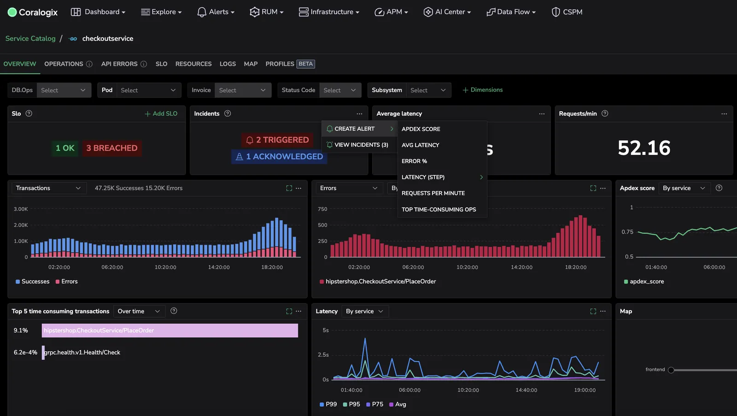The height and width of the screenshot is (416, 737).
Task: Open the AI Center menu
Action: pyautogui.click(x=447, y=12)
